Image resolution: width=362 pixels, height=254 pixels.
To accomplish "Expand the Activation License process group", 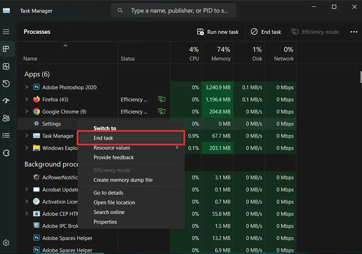I will [x=27, y=201].
